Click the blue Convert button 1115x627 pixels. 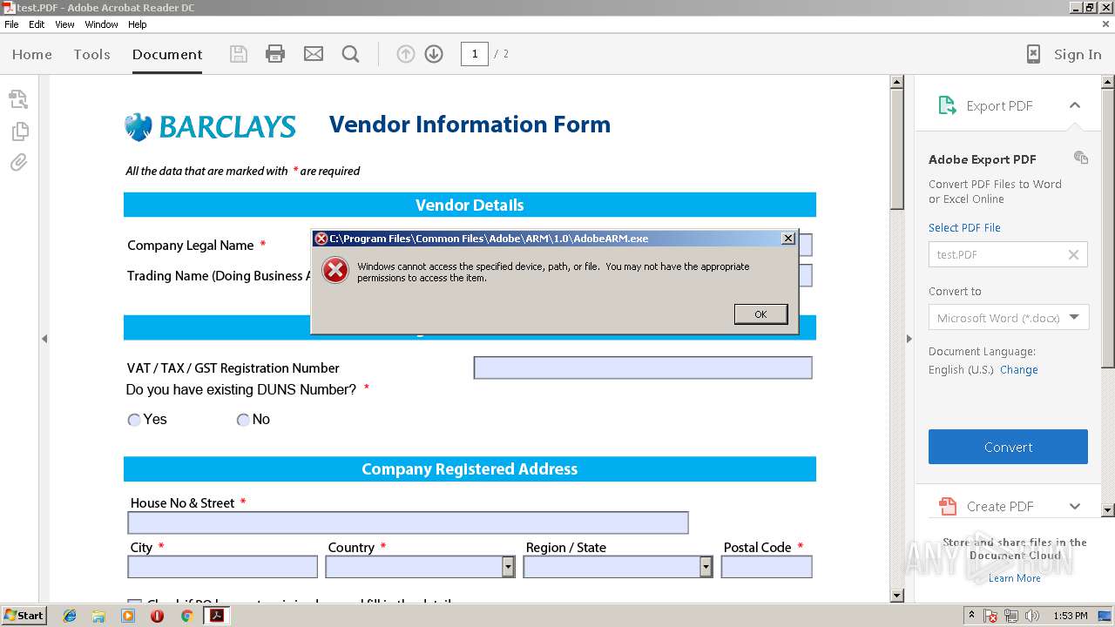tap(1008, 447)
